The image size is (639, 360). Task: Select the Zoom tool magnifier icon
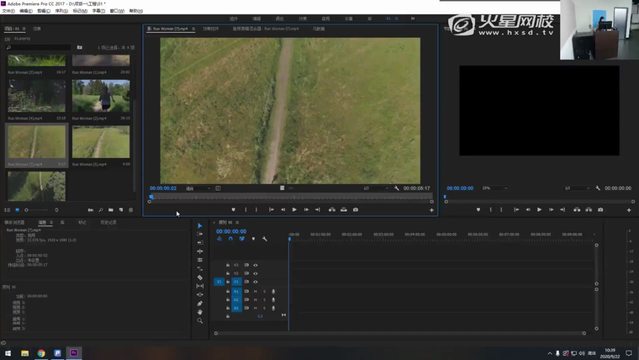click(200, 320)
